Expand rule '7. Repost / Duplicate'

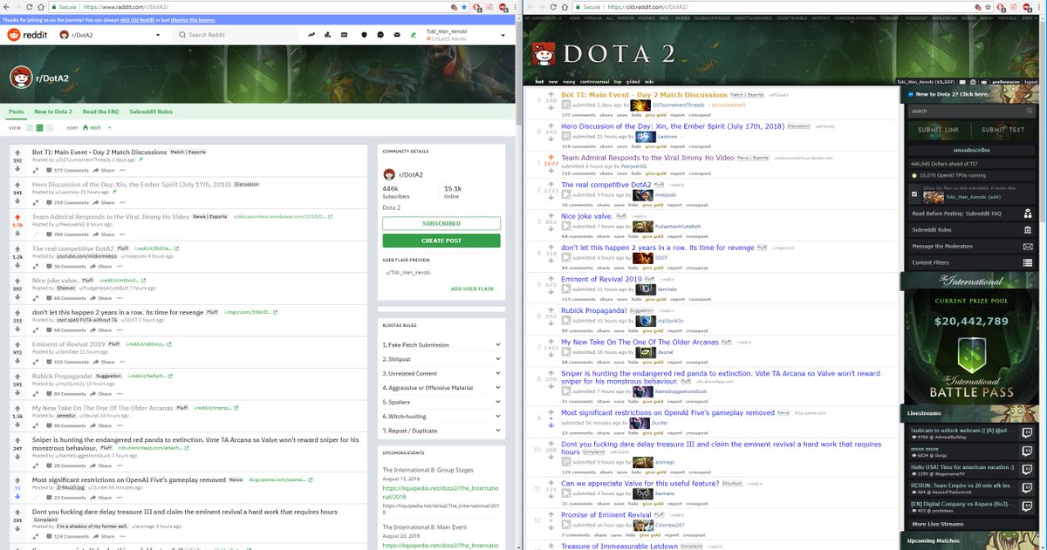(441, 431)
